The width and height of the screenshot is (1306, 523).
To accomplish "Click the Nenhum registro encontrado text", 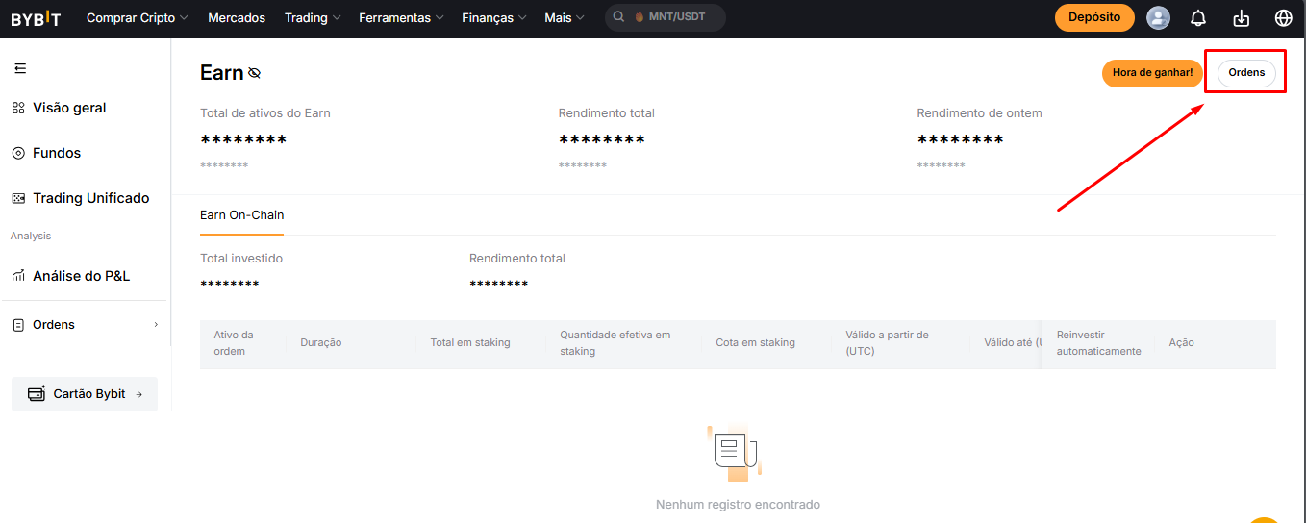I will coord(738,505).
